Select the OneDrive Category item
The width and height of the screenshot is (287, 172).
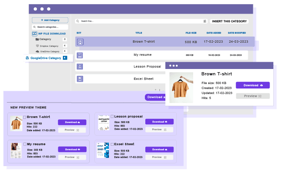point(50,51)
